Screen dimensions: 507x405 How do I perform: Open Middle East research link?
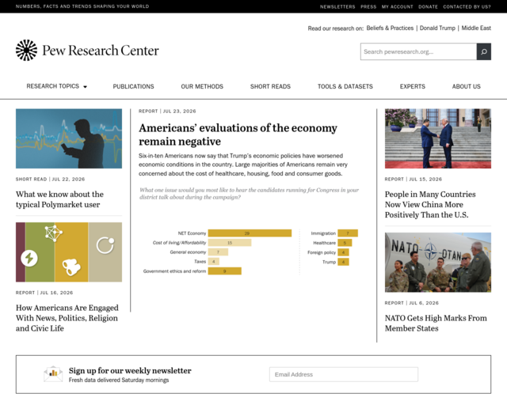coord(476,28)
